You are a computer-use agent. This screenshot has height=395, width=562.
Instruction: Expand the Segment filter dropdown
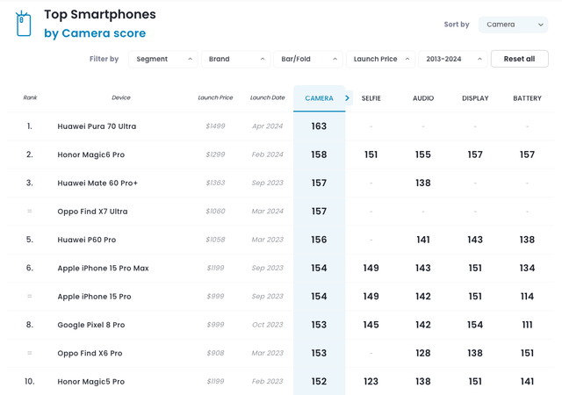tap(162, 59)
